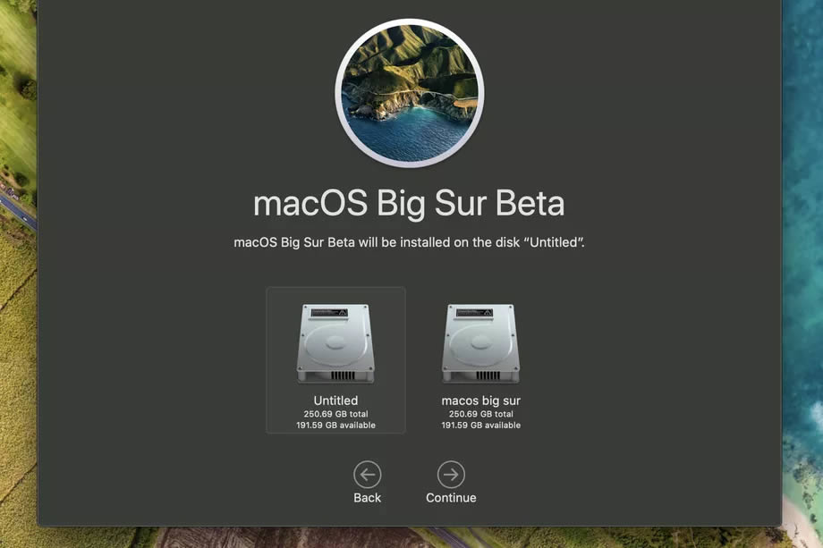Click the Back text label
Screen dimensions: 823x548
click(368, 498)
